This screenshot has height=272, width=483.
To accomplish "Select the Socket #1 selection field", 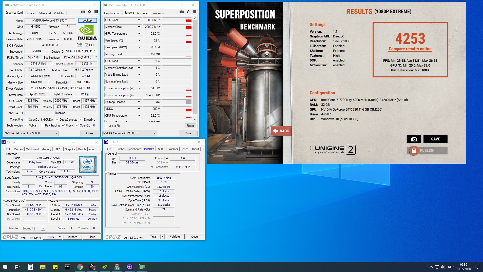I will (33, 228).
